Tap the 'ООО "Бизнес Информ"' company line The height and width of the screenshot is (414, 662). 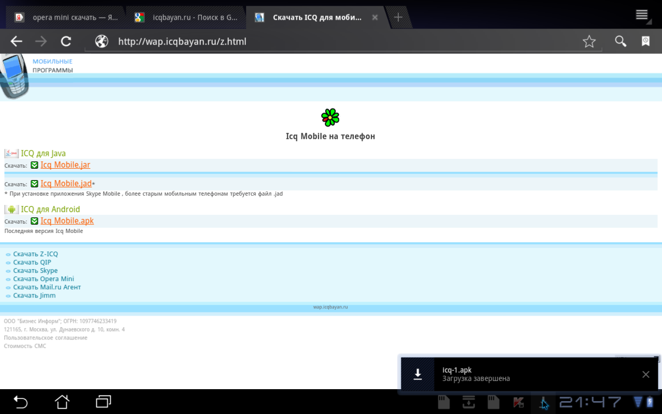pyautogui.click(x=60, y=321)
